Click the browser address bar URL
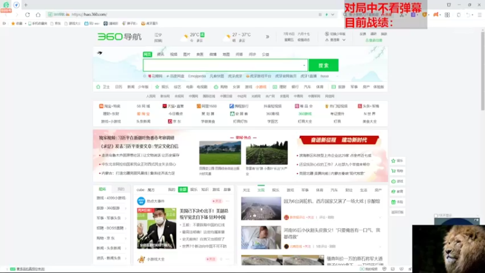 point(89,15)
